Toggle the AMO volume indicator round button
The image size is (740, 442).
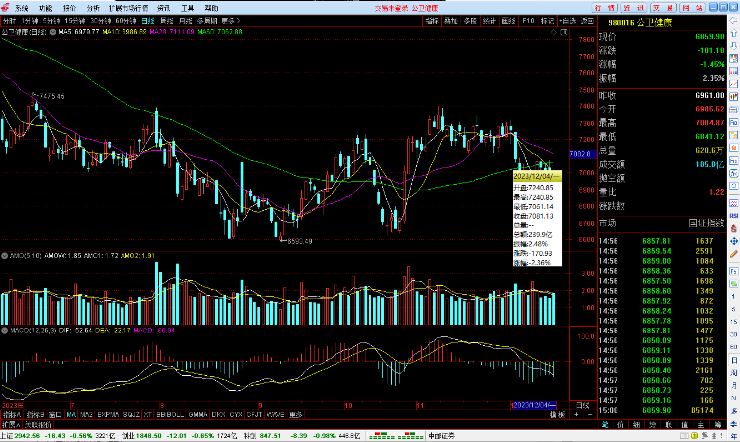click(x=5, y=256)
